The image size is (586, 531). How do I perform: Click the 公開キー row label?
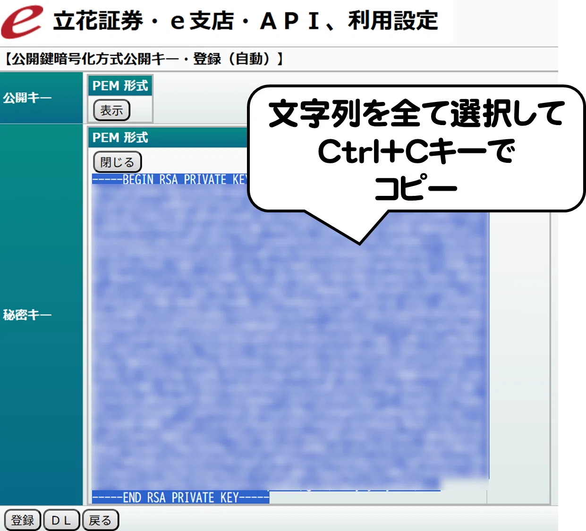[x=27, y=98]
